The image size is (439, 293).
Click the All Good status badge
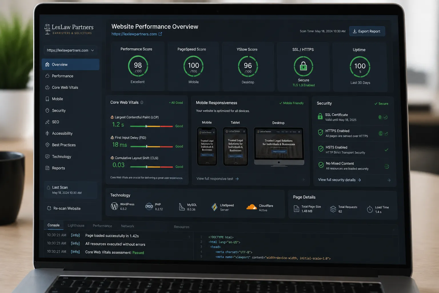pos(176,103)
